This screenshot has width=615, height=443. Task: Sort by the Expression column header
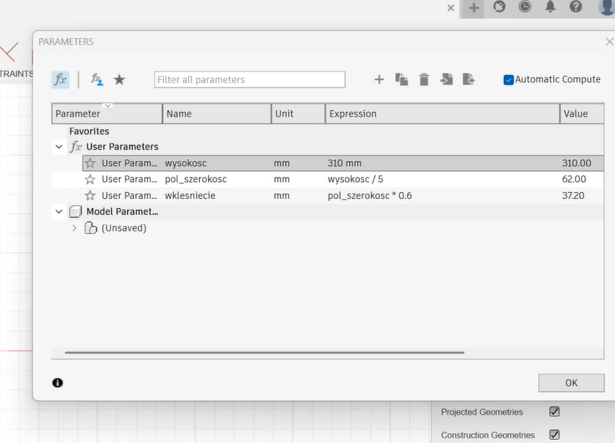tap(441, 114)
